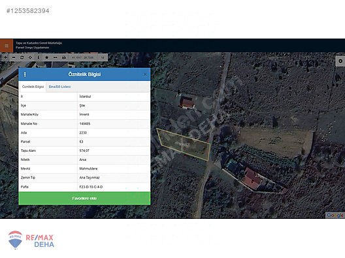345x258 pixels.
Task: Open the three-dot panel options menu
Action: tap(25, 74)
